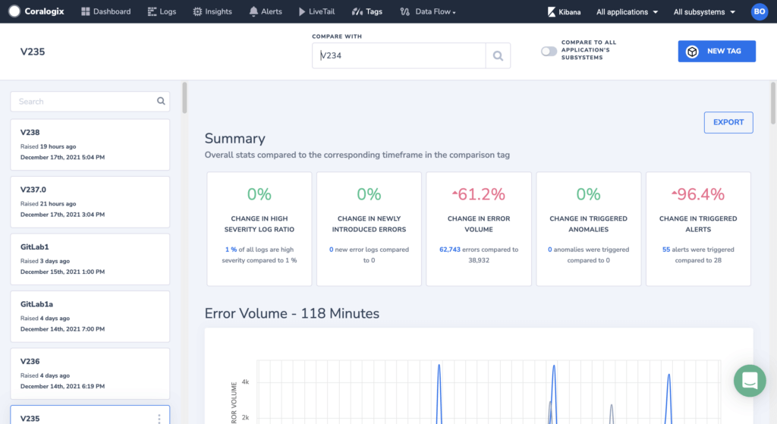Click the cube icon on New Tag
The width and height of the screenshot is (777, 424).
(x=692, y=51)
